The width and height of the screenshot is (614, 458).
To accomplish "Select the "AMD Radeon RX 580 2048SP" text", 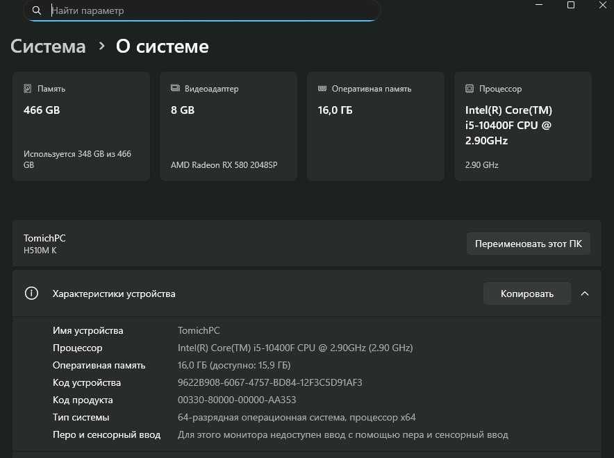I will pyautogui.click(x=224, y=165).
